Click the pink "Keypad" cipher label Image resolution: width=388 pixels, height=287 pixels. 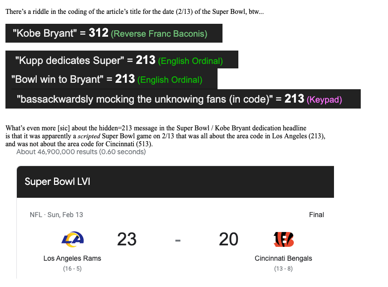325,100
